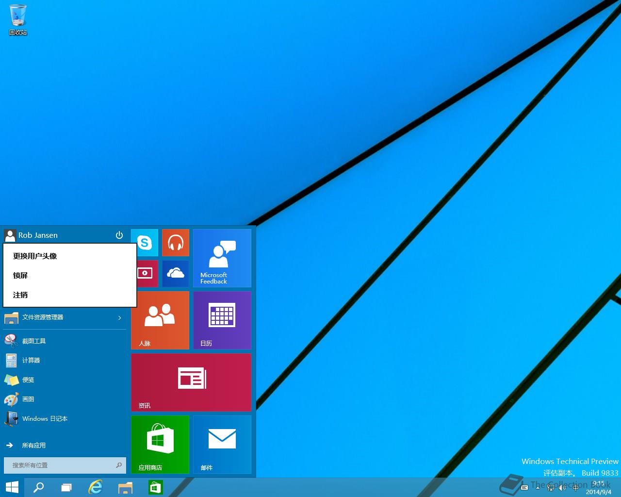The width and height of the screenshot is (621, 497).
Task: Open the Microsoft Feedback tile
Action: click(222, 258)
